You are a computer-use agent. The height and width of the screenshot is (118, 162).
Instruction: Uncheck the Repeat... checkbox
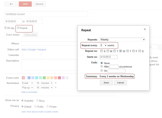18,28
